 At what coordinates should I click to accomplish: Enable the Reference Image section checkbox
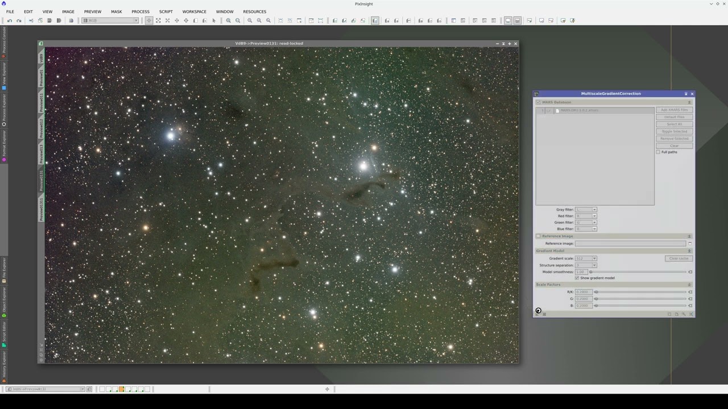pos(539,236)
